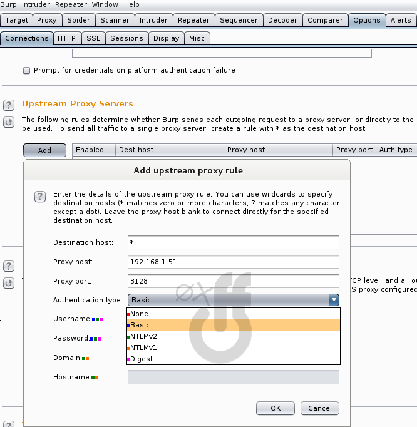
Task: Open the Repeater tool tab
Action: (193, 20)
